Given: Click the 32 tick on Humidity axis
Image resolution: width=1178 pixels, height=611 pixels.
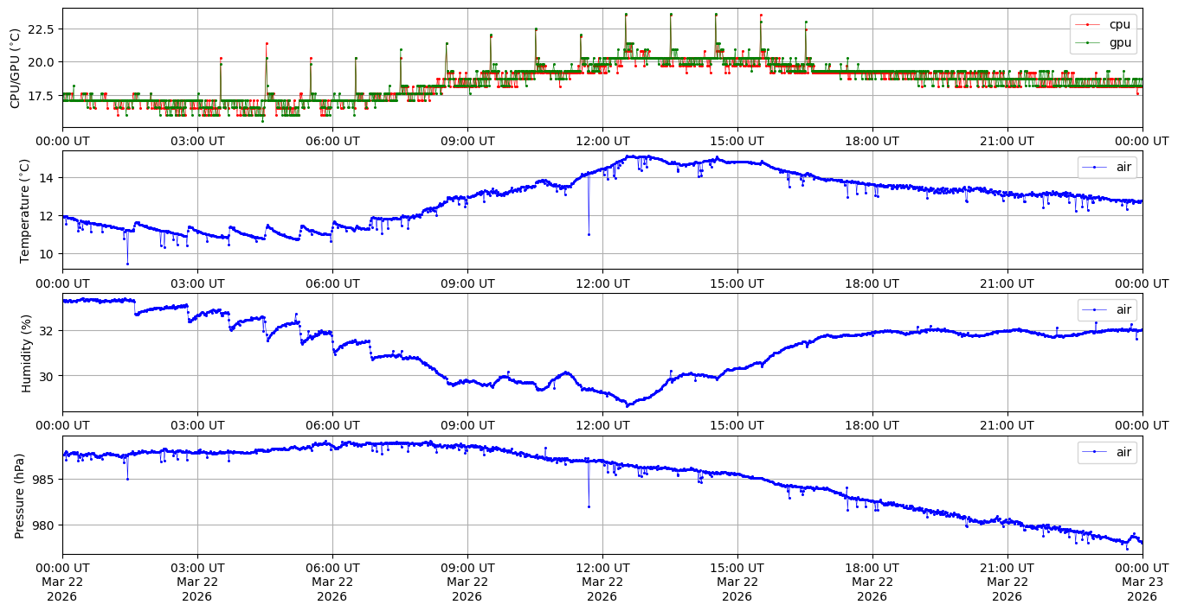Looking at the screenshot, I should (x=48, y=331).
